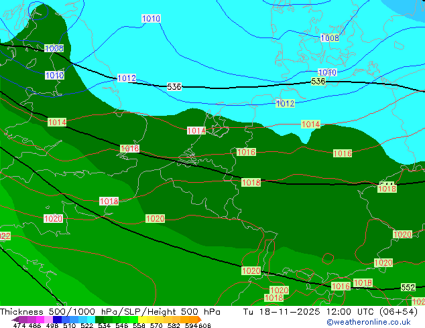Click the 1008 label beside the green area

click(54, 48)
